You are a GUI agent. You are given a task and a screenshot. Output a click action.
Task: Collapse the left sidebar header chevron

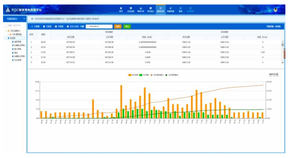pyautogui.click(x=24, y=19)
